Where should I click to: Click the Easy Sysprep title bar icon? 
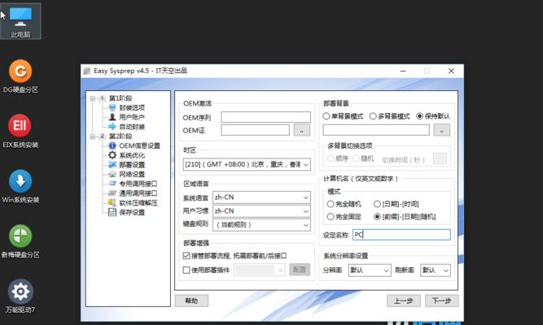pyautogui.click(x=87, y=71)
